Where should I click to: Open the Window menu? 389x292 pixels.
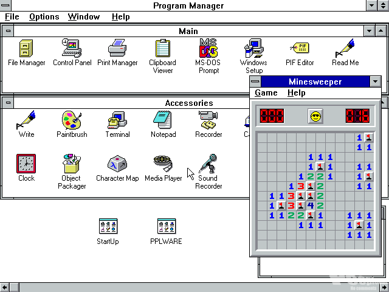pyautogui.click(x=84, y=17)
